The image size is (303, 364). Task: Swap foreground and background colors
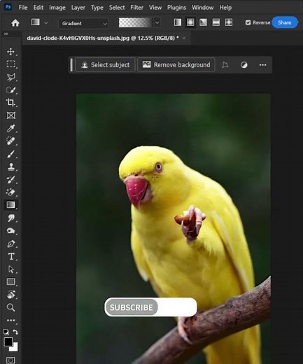[x=15, y=332]
